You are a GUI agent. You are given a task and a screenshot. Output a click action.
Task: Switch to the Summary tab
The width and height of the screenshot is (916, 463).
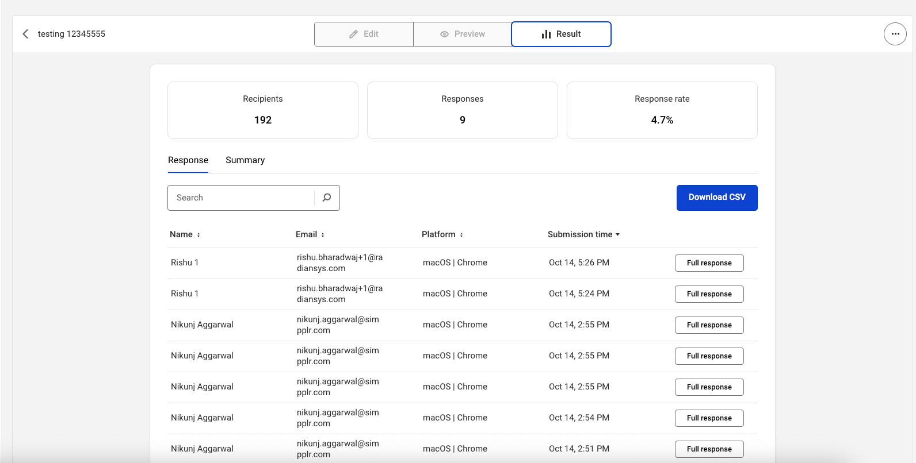[x=245, y=160]
